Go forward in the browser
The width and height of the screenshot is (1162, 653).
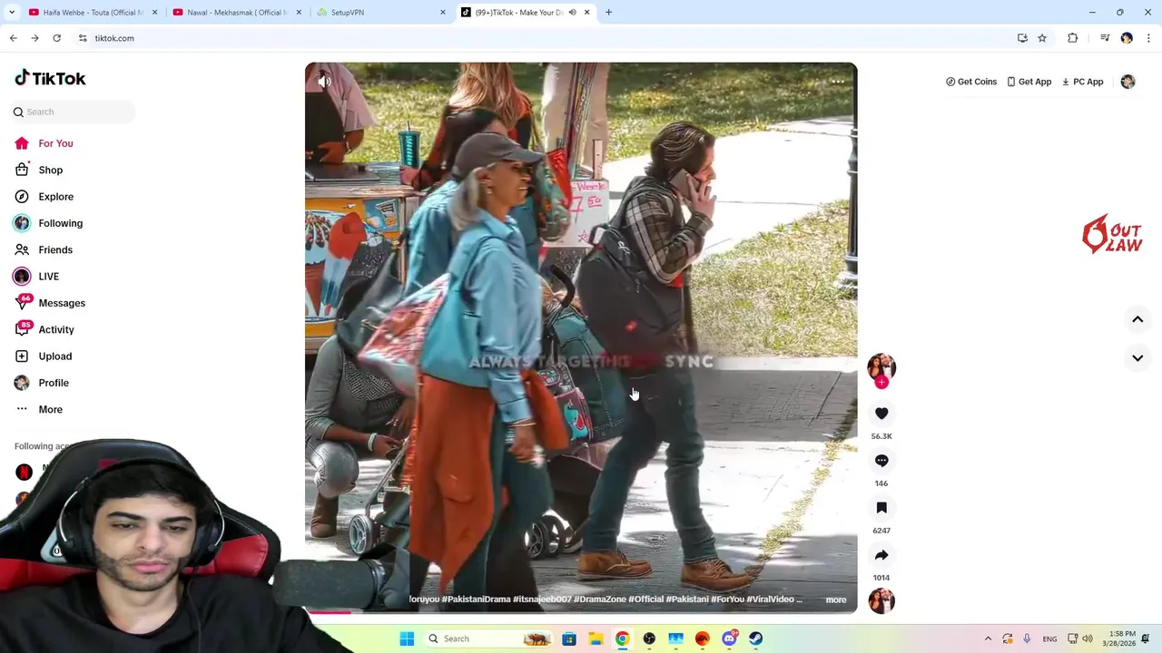[x=34, y=38]
